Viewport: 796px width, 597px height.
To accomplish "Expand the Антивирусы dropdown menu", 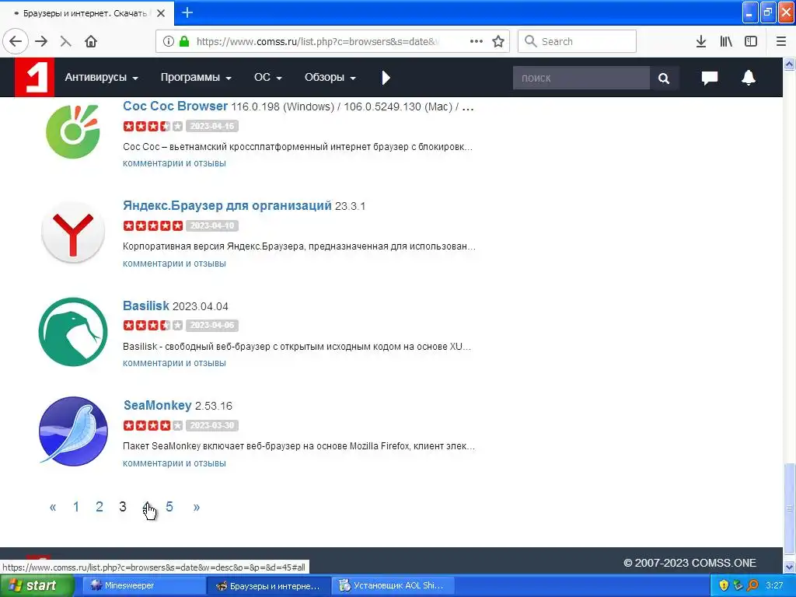I will point(102,78).
